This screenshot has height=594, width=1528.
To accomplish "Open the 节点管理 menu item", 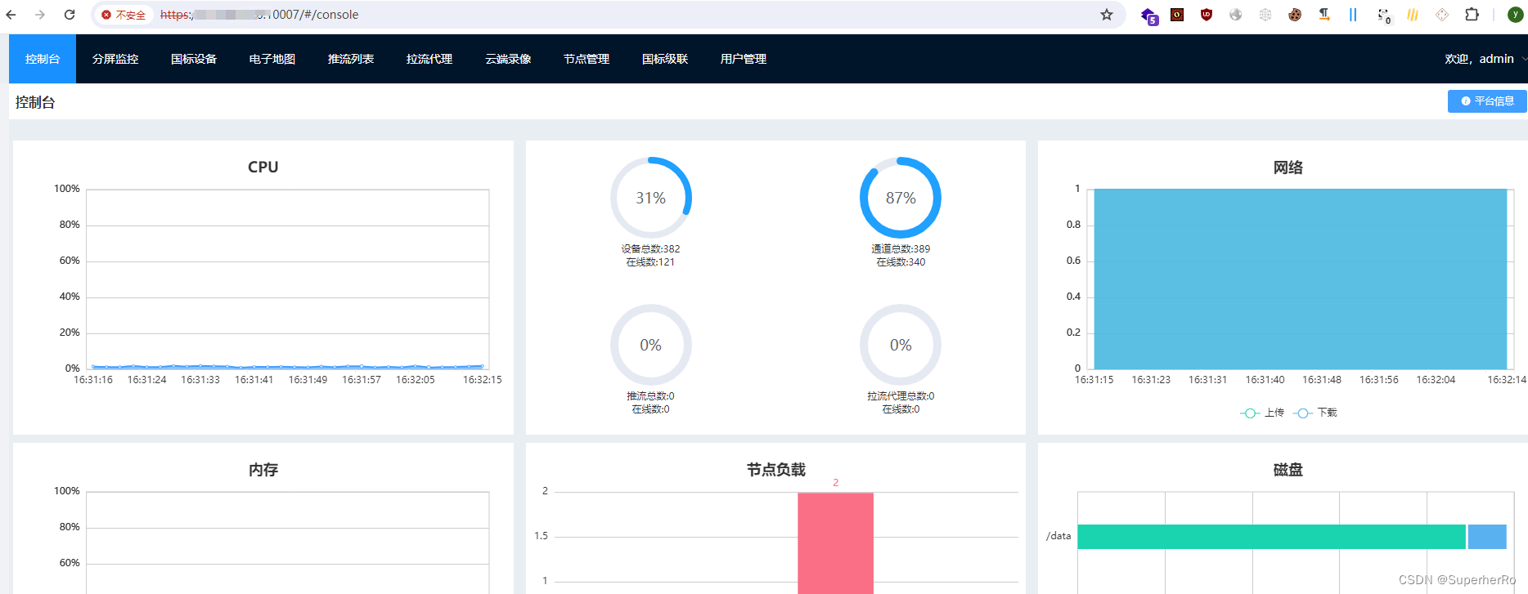I will tap(586, 59).
